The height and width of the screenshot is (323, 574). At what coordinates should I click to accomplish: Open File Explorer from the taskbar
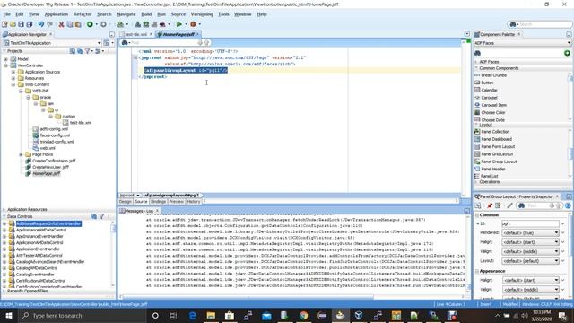pos(211,315)
